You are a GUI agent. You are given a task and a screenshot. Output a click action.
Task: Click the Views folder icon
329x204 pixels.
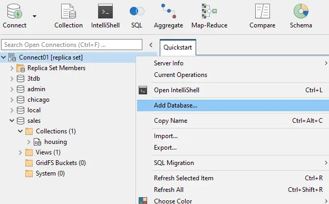29,152
